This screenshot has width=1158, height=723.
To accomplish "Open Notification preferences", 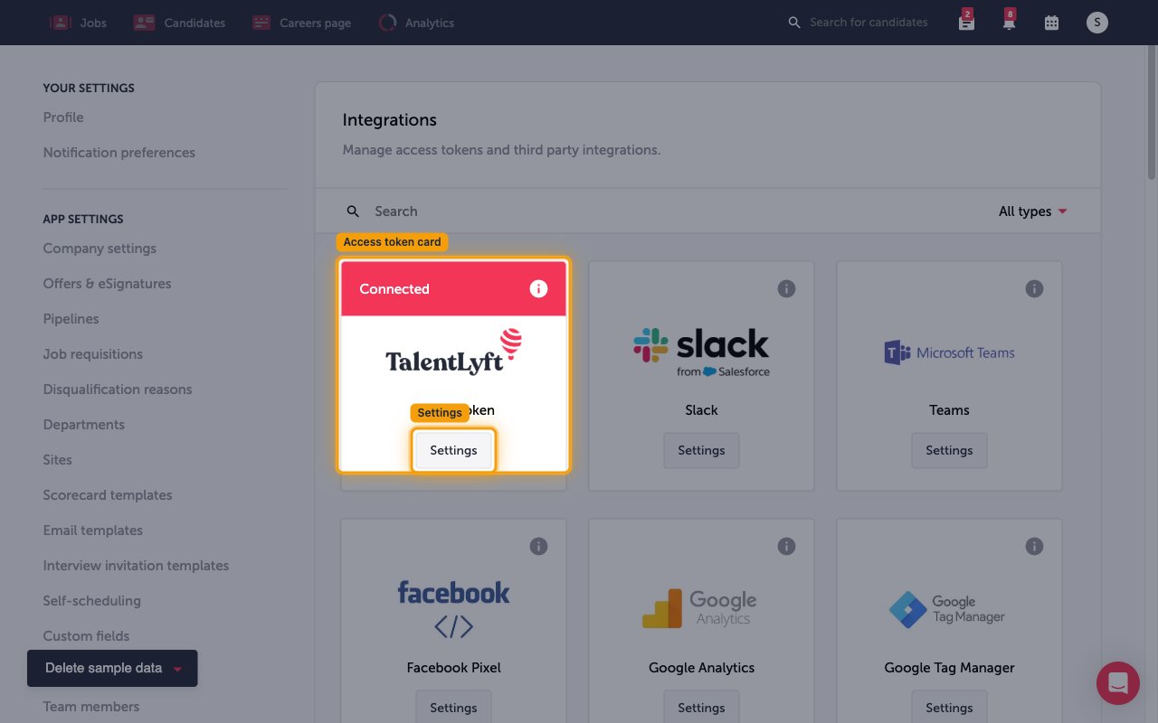I will (119, 153).
